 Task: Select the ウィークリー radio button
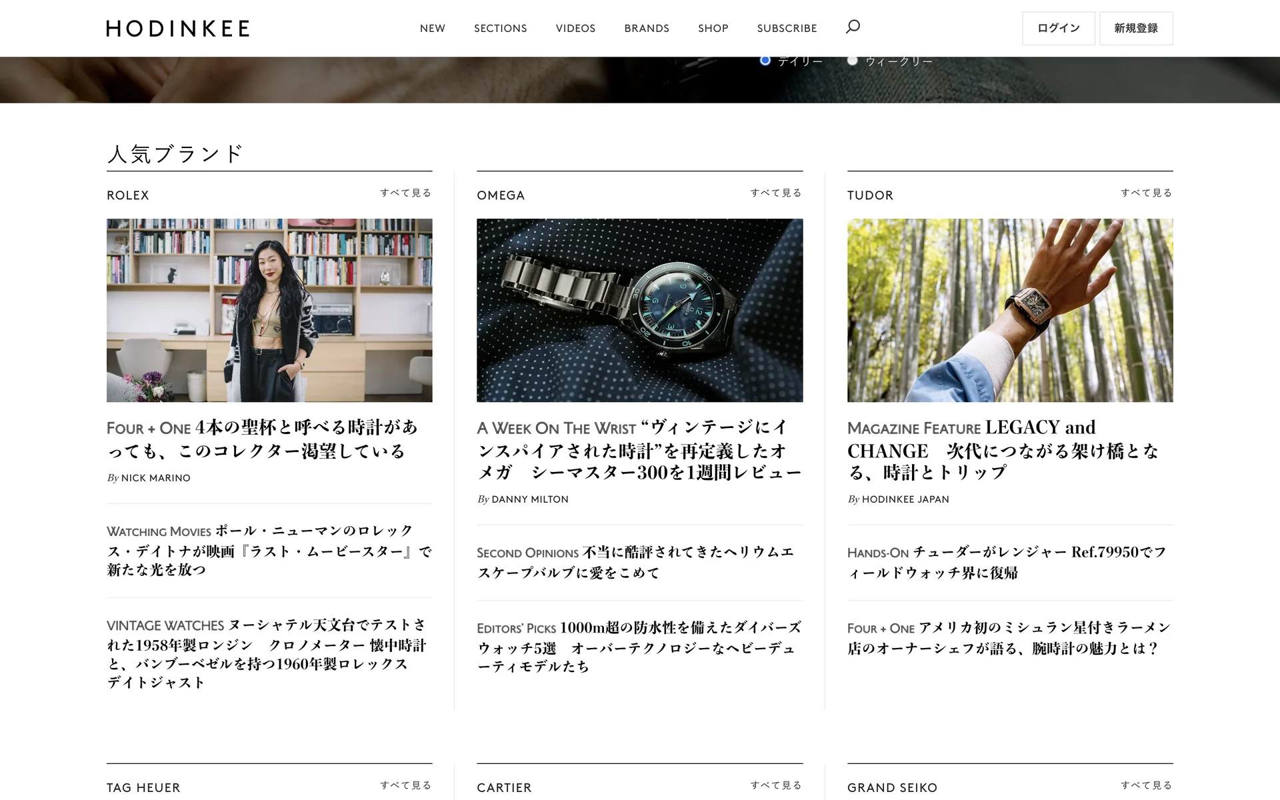tap(852, 60)
